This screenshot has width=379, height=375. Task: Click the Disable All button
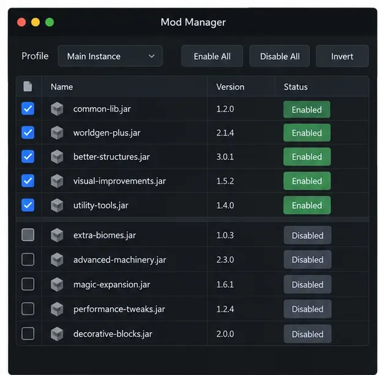click(x=280, y=56)
